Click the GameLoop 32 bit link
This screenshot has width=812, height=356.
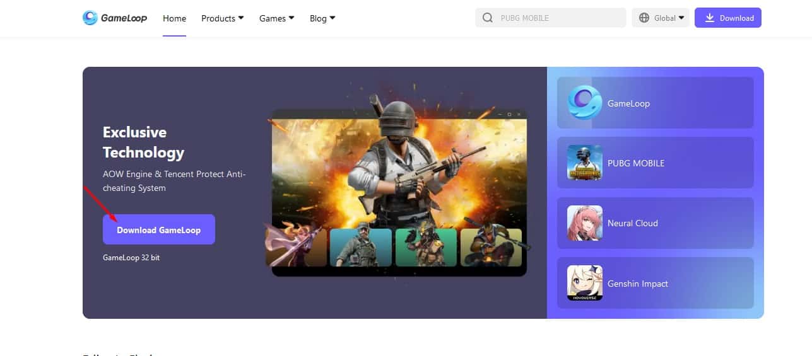[x=131, y=258]
